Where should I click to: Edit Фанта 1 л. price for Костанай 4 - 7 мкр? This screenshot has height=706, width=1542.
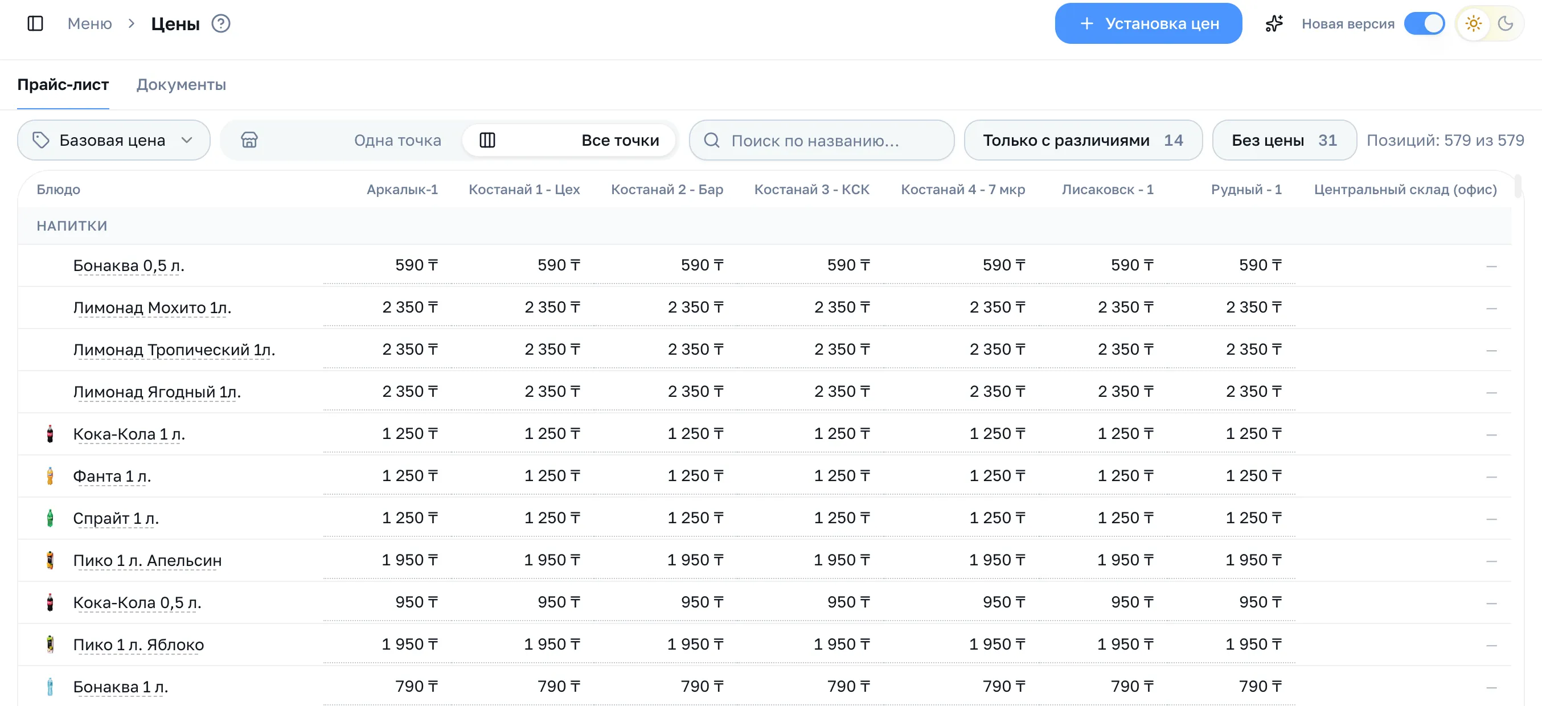click(x=997, y=475)
